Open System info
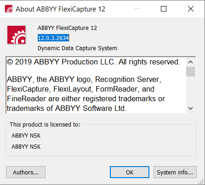The width and height of the screenshot is (205, 185). point(175,172)
